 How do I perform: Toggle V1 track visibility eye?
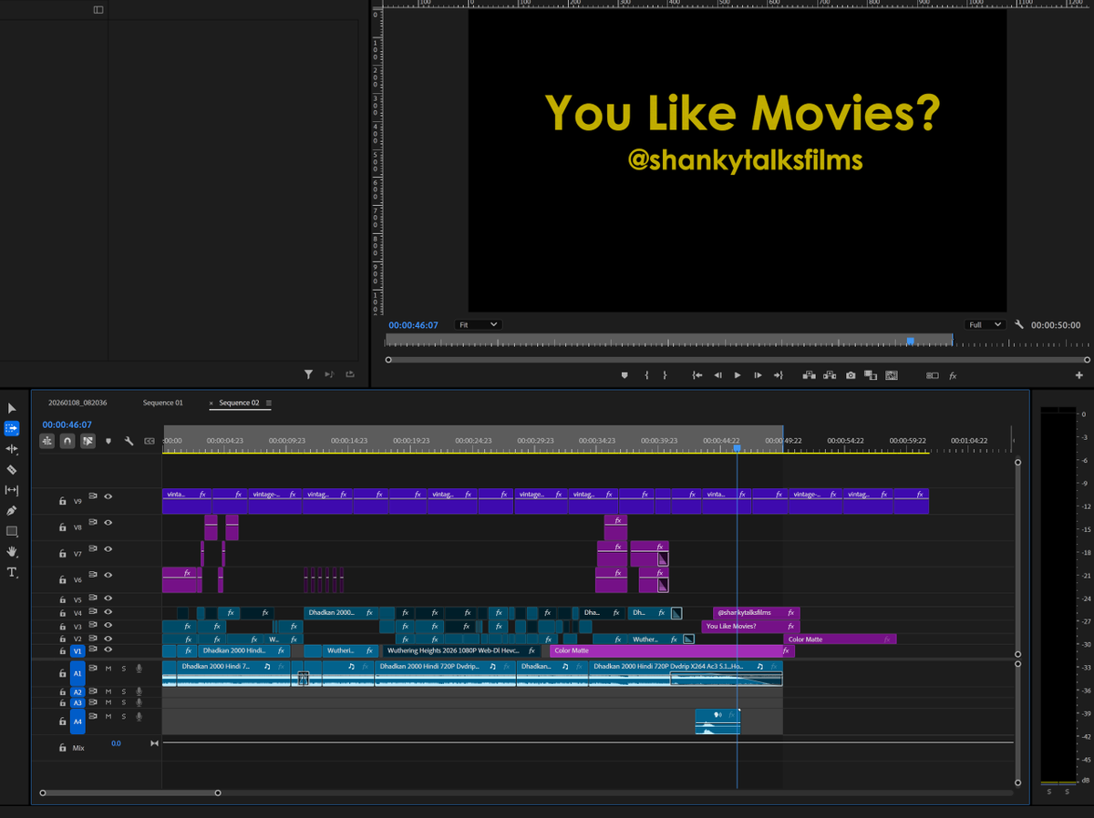click(108, 649)
